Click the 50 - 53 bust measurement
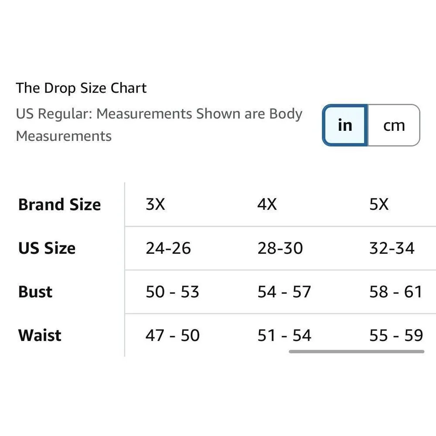 (173, 292)
